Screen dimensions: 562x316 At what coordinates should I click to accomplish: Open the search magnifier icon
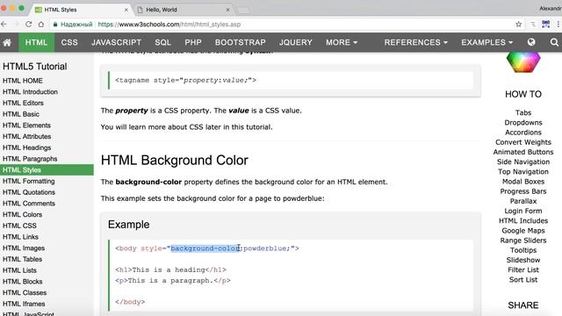pyautogui.click(x=554, y=42)
